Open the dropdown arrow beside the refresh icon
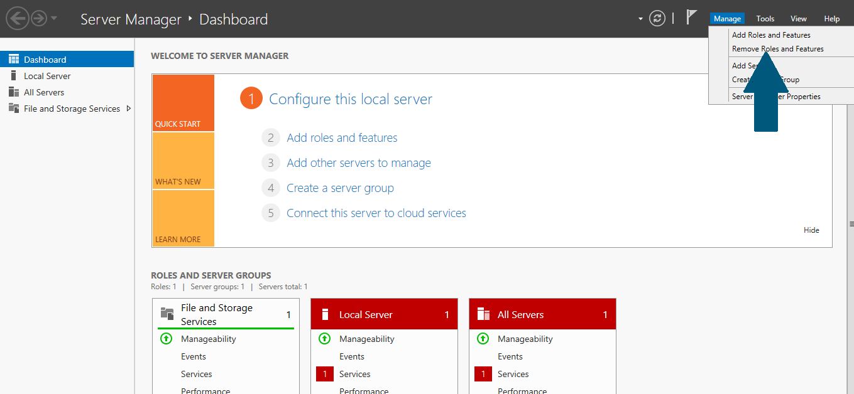The width and height of the screenshot is (854, 394). coord(640,19)
